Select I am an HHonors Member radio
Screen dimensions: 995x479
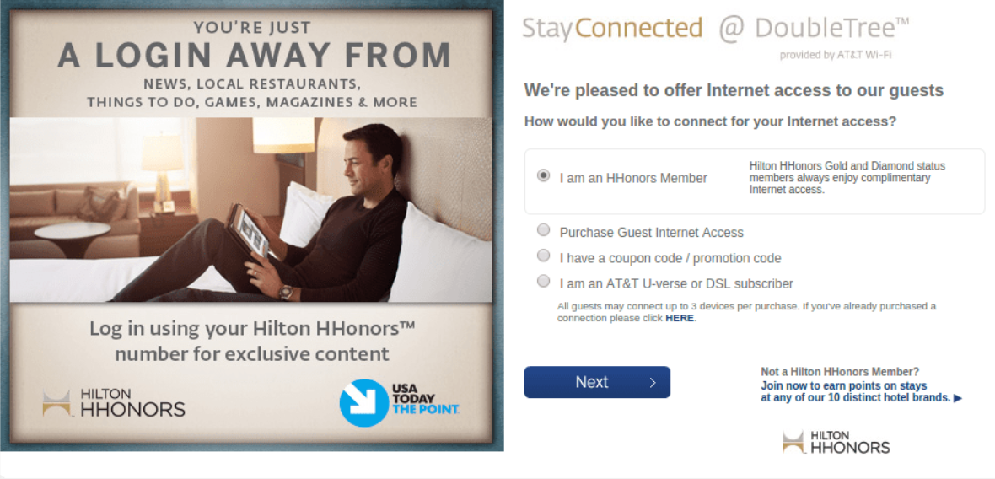(543, 175)
